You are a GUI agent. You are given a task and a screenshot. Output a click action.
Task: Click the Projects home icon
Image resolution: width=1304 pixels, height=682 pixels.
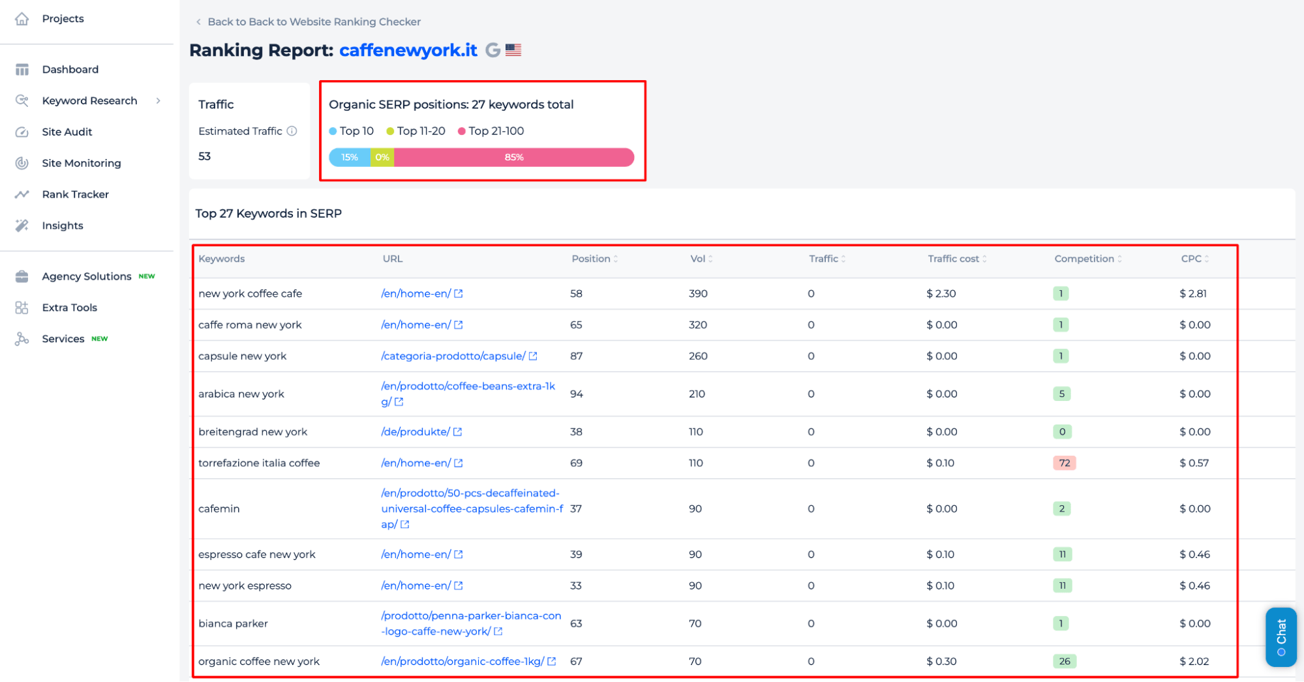click(x=22, y=19)
